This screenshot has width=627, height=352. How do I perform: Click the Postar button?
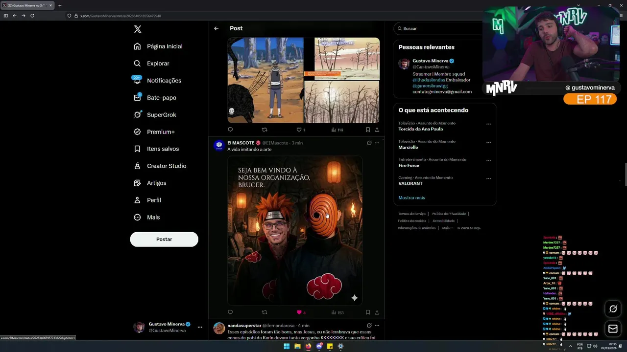pos(164,239)
